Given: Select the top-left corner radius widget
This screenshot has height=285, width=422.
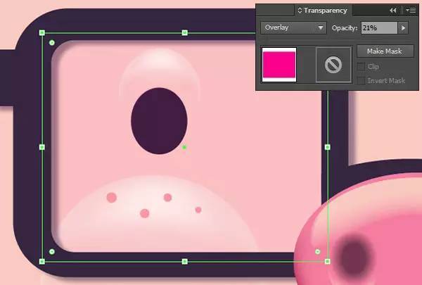Looking at the screenshot, I should tap(52, 42).
